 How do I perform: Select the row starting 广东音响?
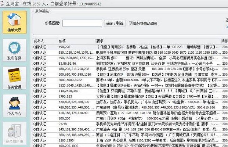click(x=130, y=107)
